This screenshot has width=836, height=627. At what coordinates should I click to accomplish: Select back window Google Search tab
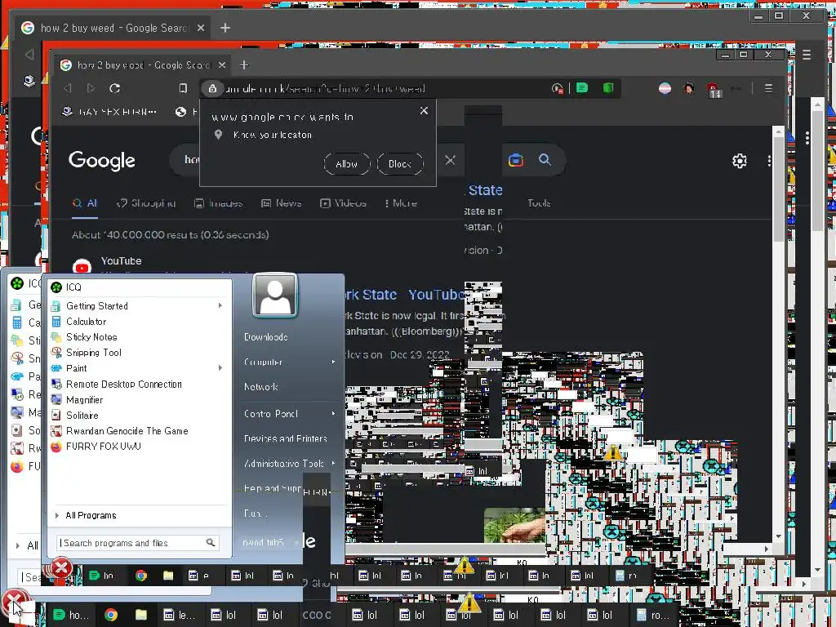(x=113, y=28)
